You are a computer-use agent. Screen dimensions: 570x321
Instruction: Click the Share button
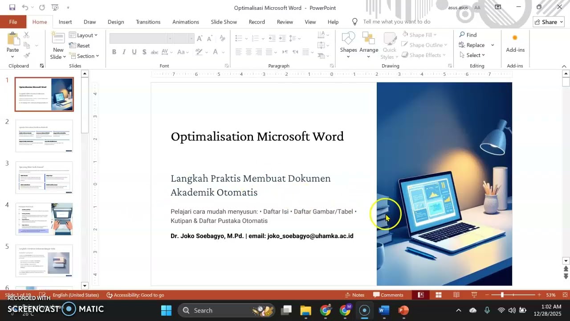[549, 22]
